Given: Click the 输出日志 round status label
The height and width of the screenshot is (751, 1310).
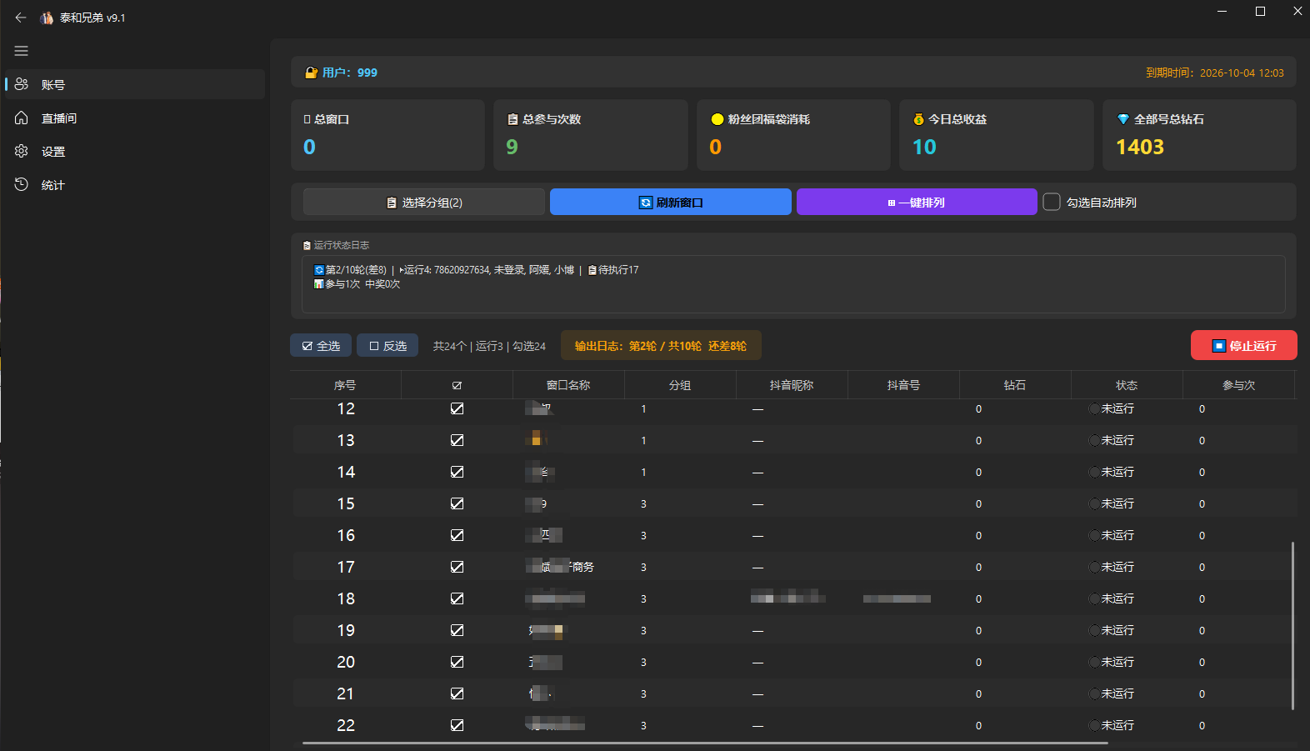Looking at the screenshot, I should (x=661, y=345).
